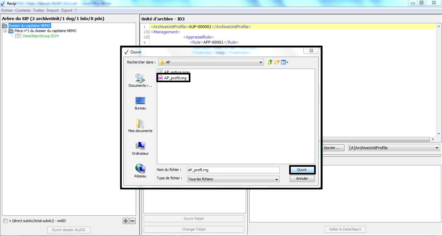
Task: Go to Documents récents shortcut
Action: tap(140, 80)
